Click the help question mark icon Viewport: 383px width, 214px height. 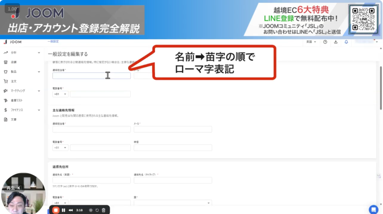325,42
